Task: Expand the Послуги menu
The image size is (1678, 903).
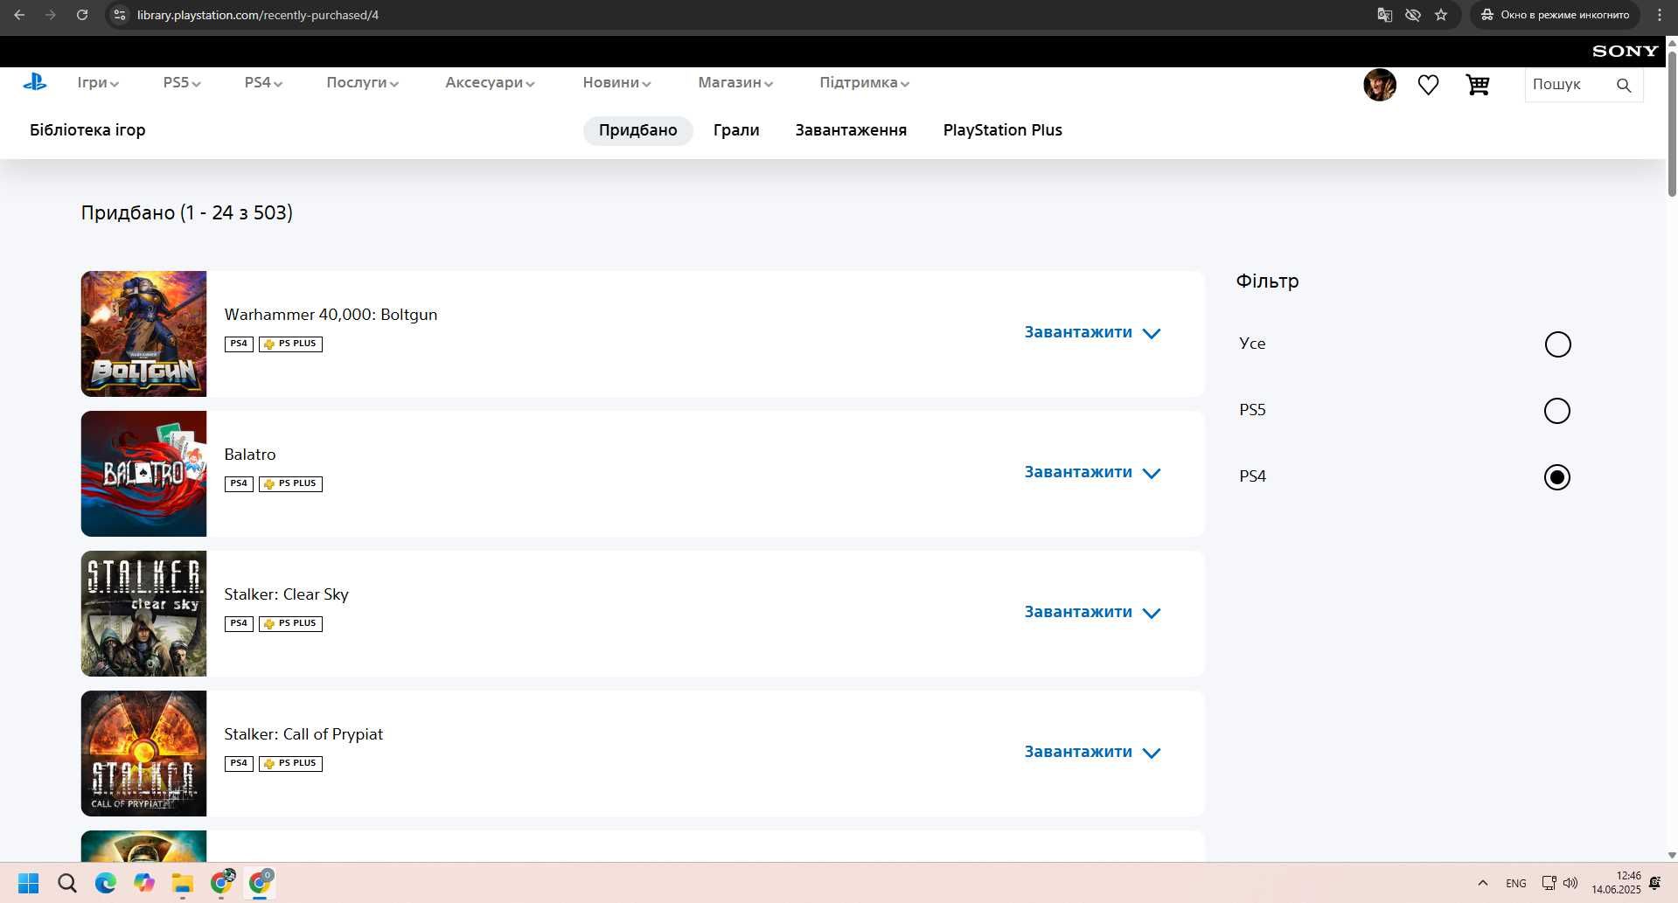Action: tap(362, 82)
